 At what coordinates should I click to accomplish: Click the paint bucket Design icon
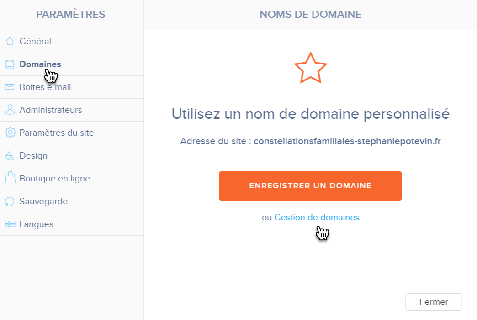[10, 156]
